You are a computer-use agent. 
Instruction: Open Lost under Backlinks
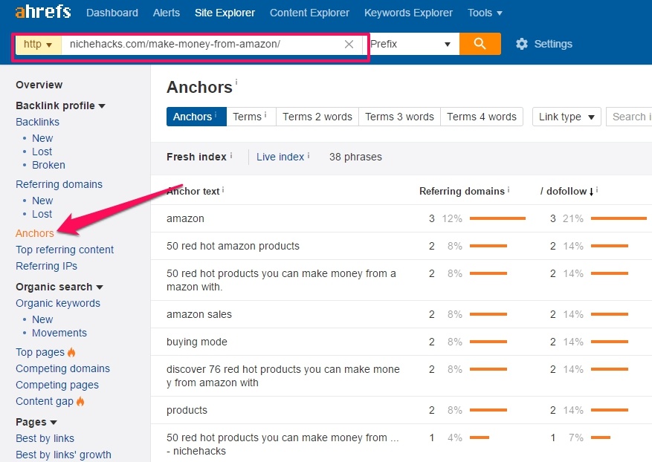point(42,152)
